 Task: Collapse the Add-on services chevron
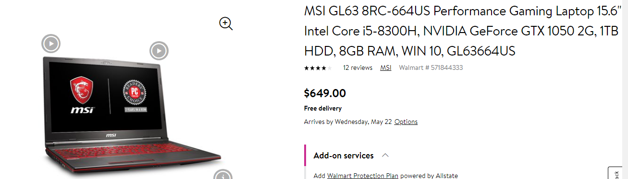pyautogui.click(x=385, y=156)
